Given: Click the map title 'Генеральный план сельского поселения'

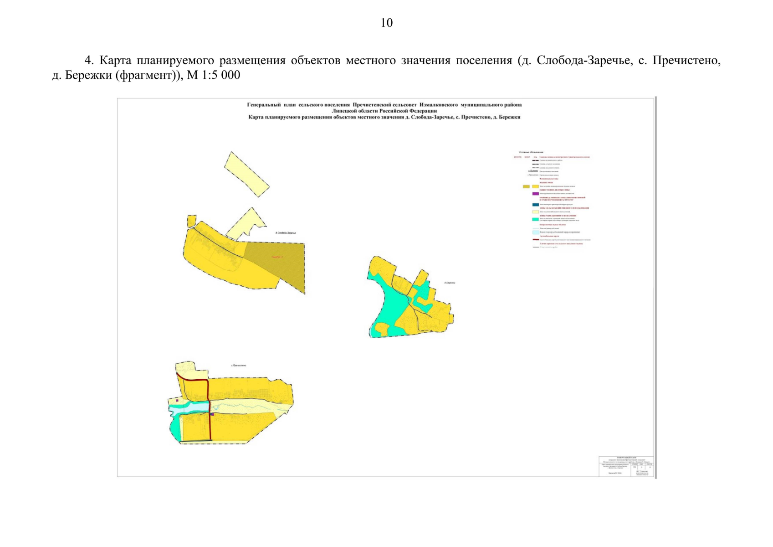Looking at the screenshot, I should point(384,104).
